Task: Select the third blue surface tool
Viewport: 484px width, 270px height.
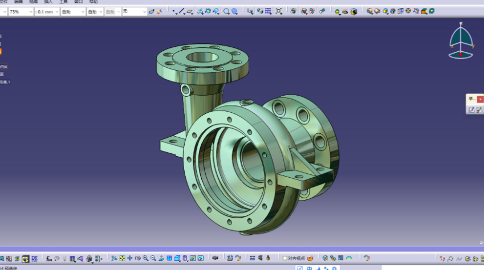Action: pyautogui.click(x=215, y=11)
